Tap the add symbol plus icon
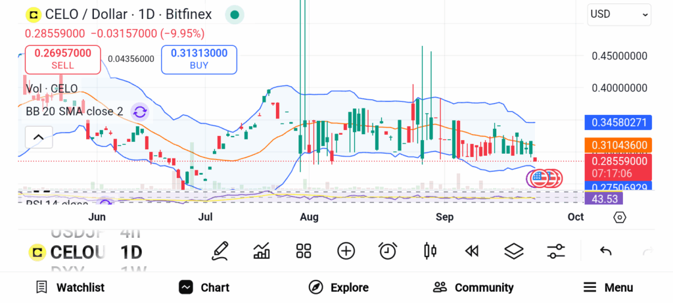This screenshot has height=303, width=673. (346, 250)
